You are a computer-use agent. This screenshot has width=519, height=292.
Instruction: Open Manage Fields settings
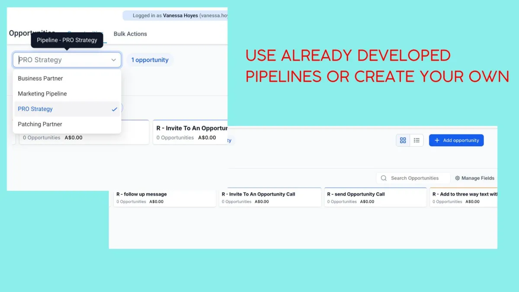[x=474, y=178]
